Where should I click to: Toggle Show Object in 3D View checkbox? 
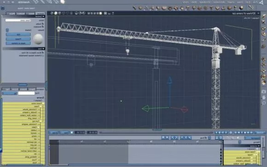43,53
